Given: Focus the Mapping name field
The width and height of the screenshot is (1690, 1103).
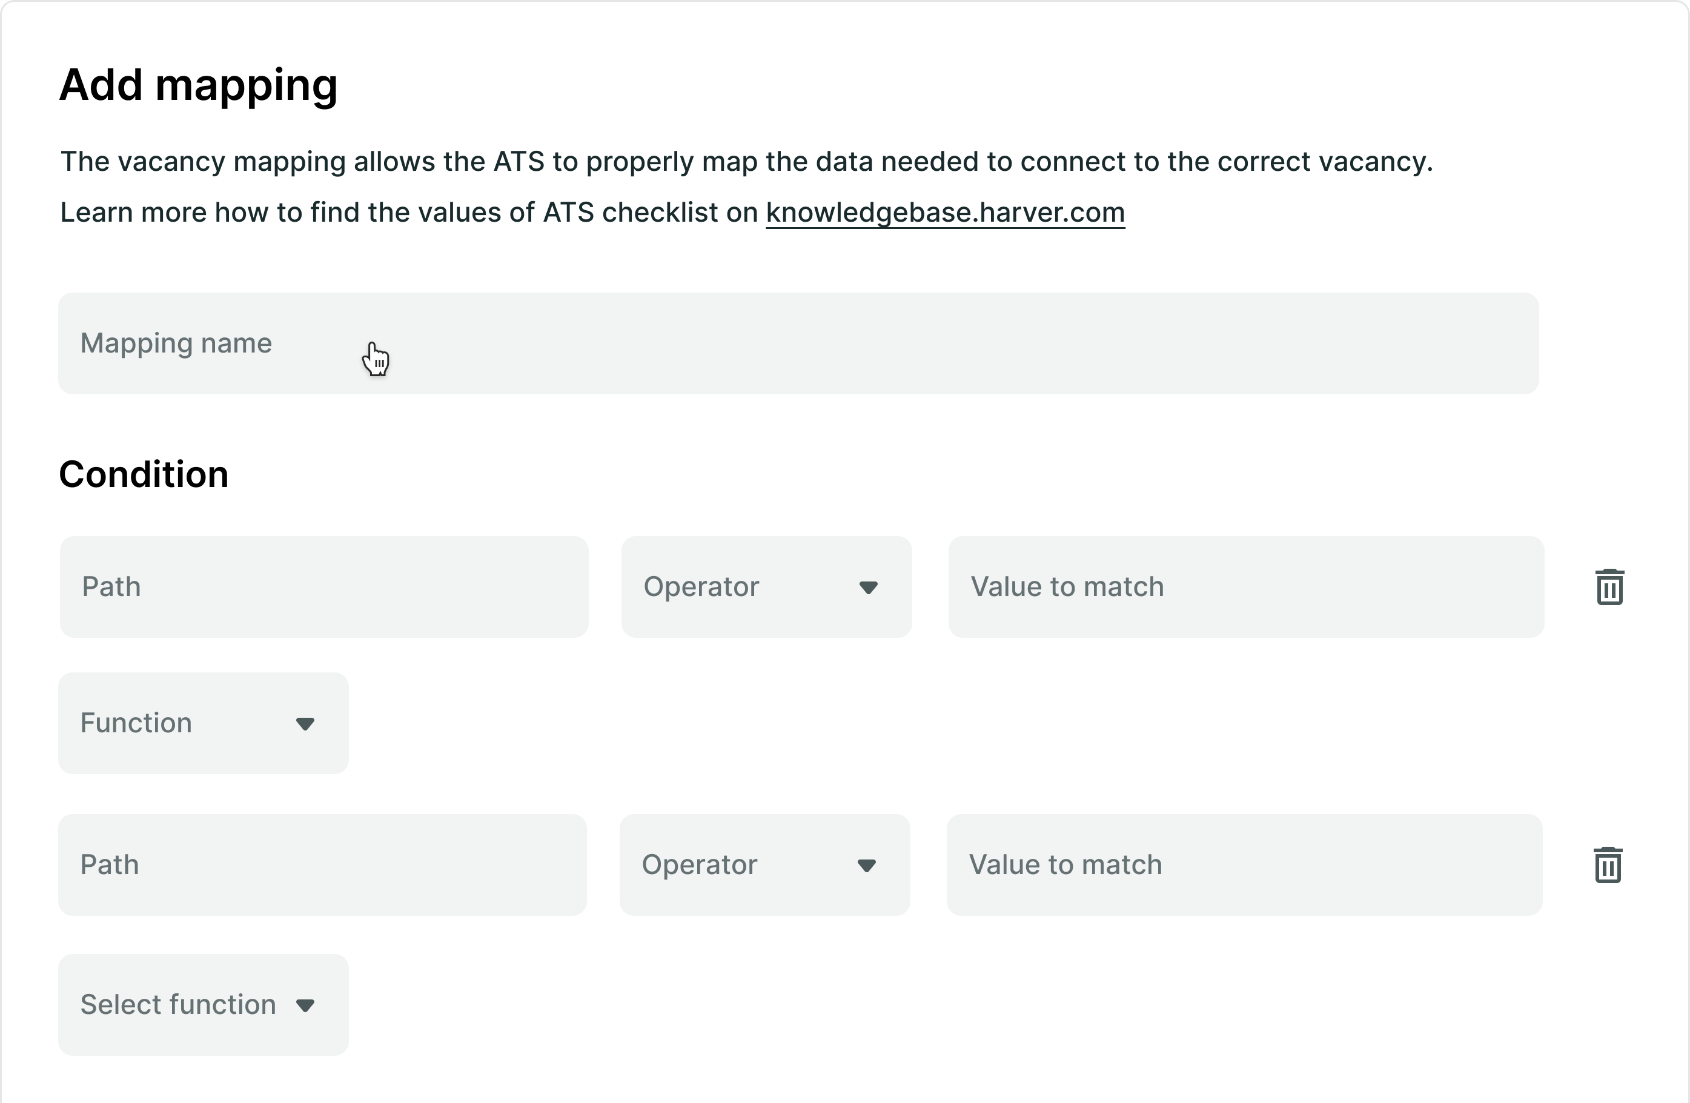Looking at the screenshot, I should (798, 343).
